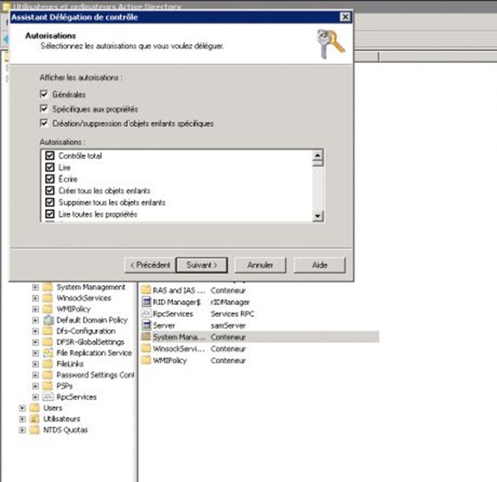Expand the DFSR-GlobalSettings tree node
Viewport: 497px width, 482px height.
(35, 342)
